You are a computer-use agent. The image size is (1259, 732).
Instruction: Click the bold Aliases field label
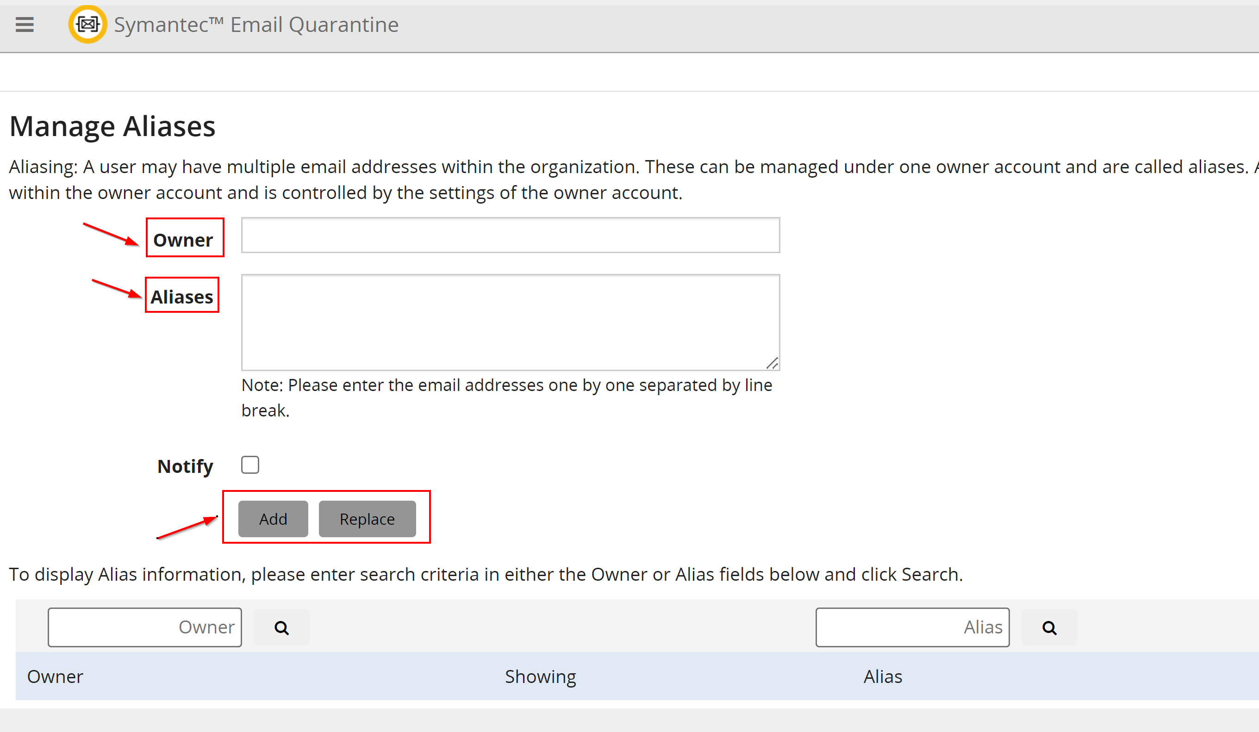click(182, 297)
